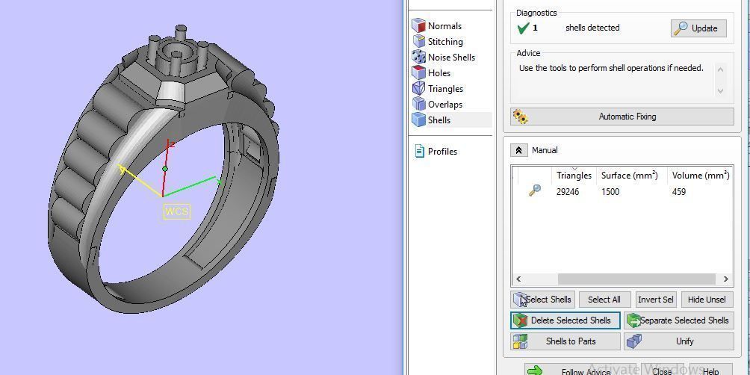Screen dimensions: 750x375
Task: Click the Unify button
Action: pos(679,341)
